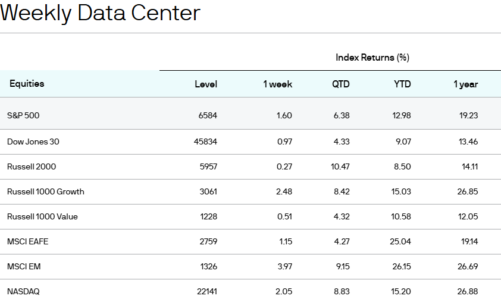Viewport: 501px width, 305px height.
Task: Select the QTD column header
Action: tap(340, 84)
